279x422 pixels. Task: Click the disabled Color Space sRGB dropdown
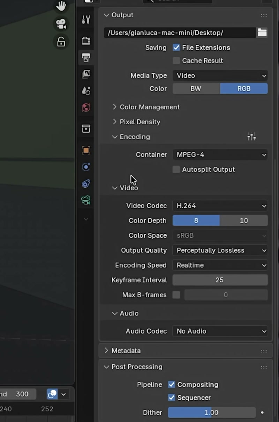coord(220,235)
